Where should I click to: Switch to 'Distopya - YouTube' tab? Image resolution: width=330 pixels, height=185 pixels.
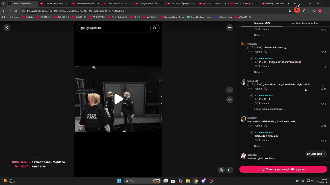[276, 4]
